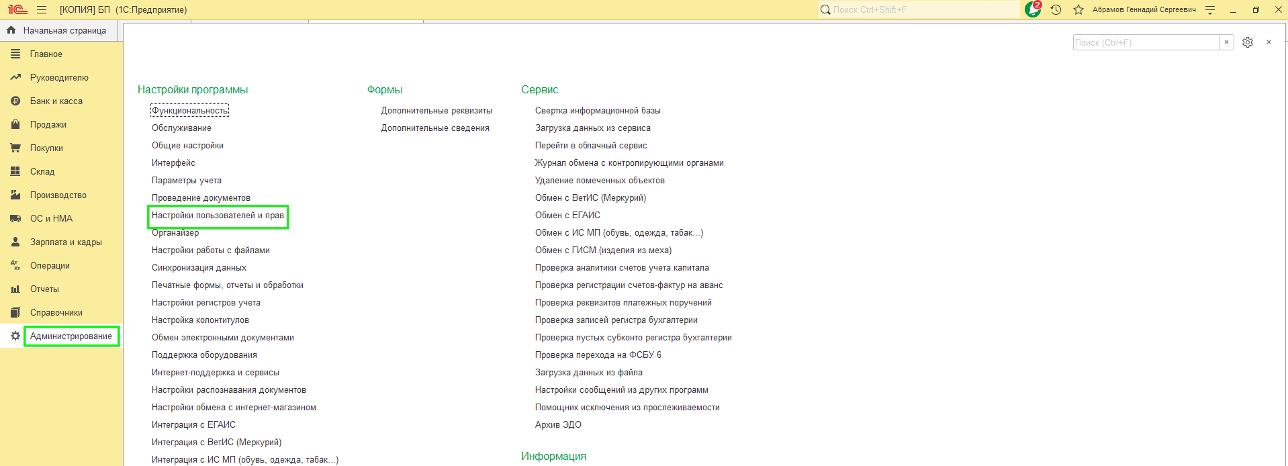
Task: Open Органайзер settings
Action: [175, 232]
